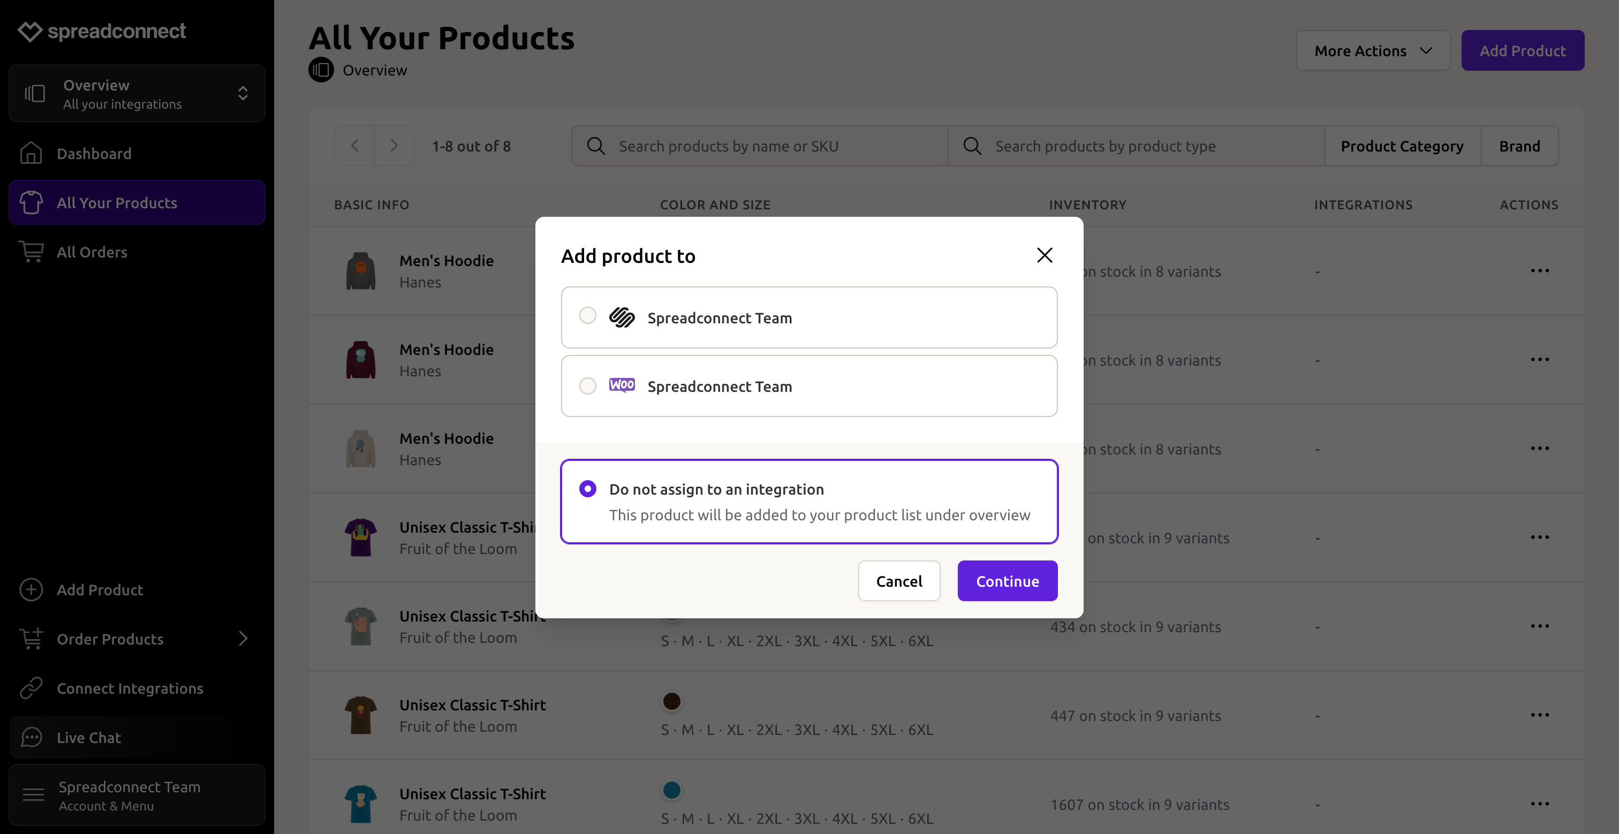The image size is (1619, 834).
Task: Click the Overview breadcrumb label
Action: click(375, 70)
